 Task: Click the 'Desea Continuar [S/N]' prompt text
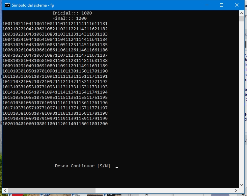[82, 166]
